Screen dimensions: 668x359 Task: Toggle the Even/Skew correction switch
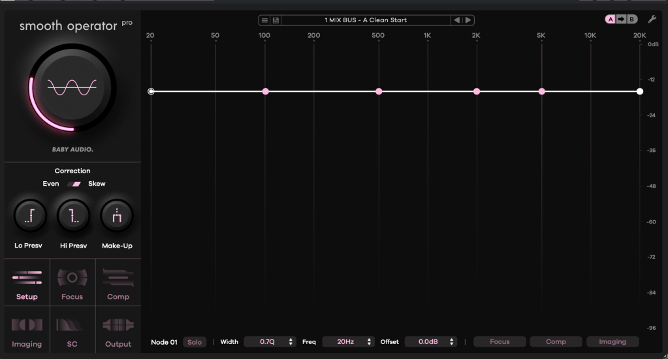click(x=74, y=184)
